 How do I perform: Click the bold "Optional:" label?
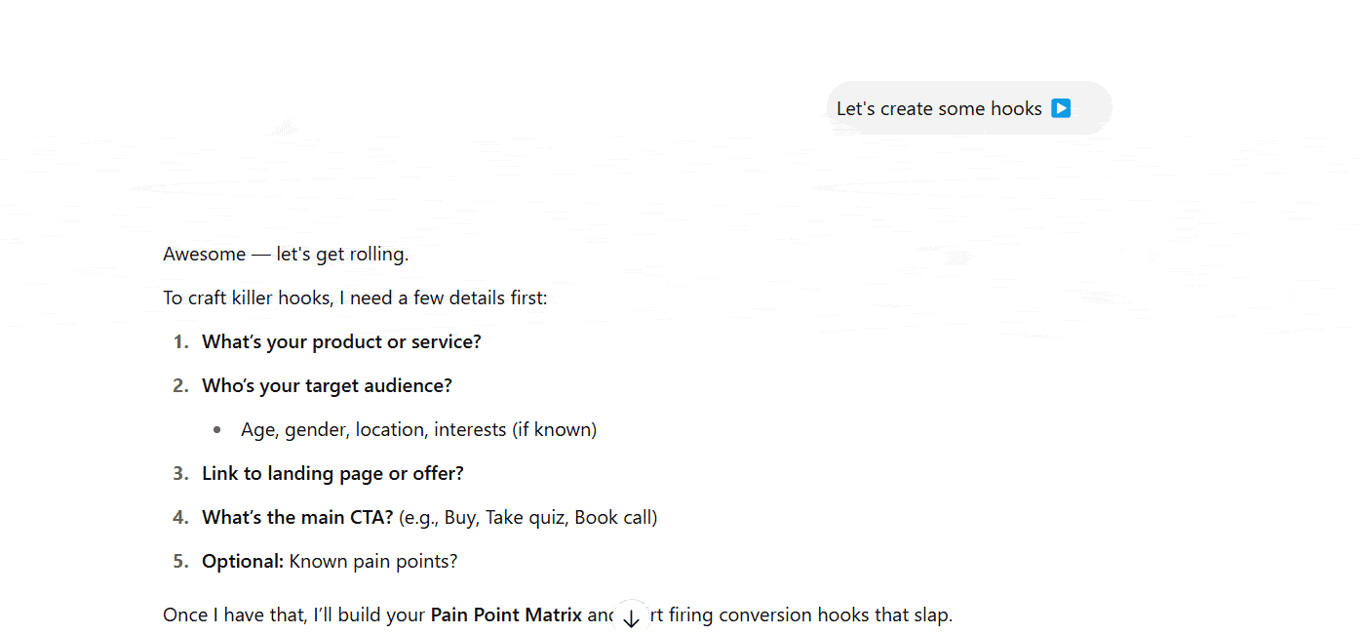243,561
